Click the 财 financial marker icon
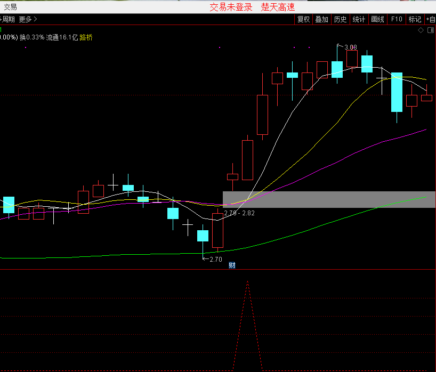436x372 pixels. [x=232, y=265]
